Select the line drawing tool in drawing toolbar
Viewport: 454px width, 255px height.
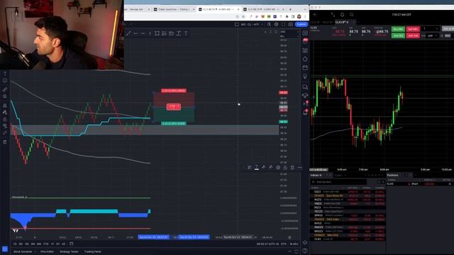pos(128,33)
